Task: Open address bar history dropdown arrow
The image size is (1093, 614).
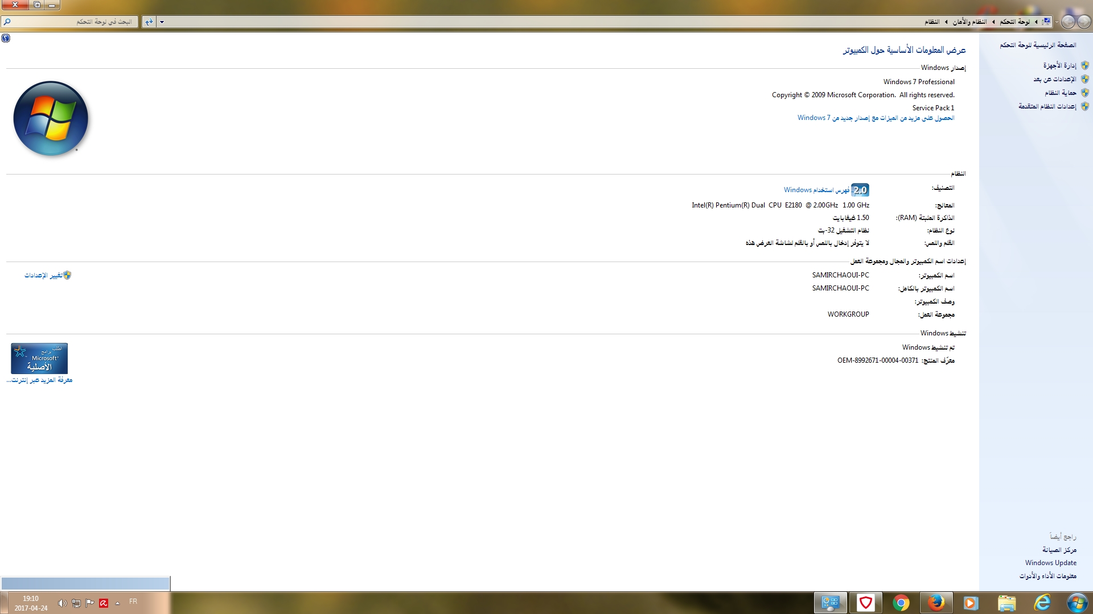Action: (x=162, y=22)
